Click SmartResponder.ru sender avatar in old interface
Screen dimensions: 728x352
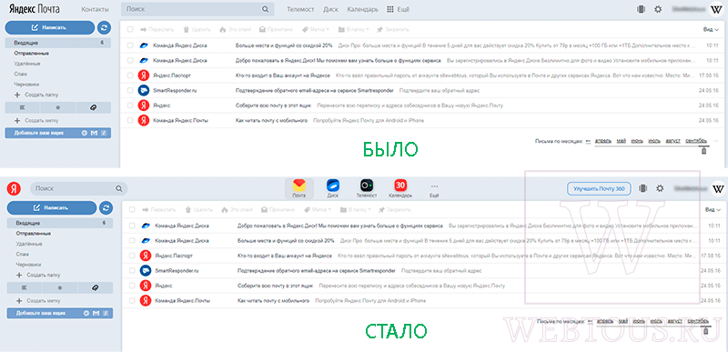(144, 90)
